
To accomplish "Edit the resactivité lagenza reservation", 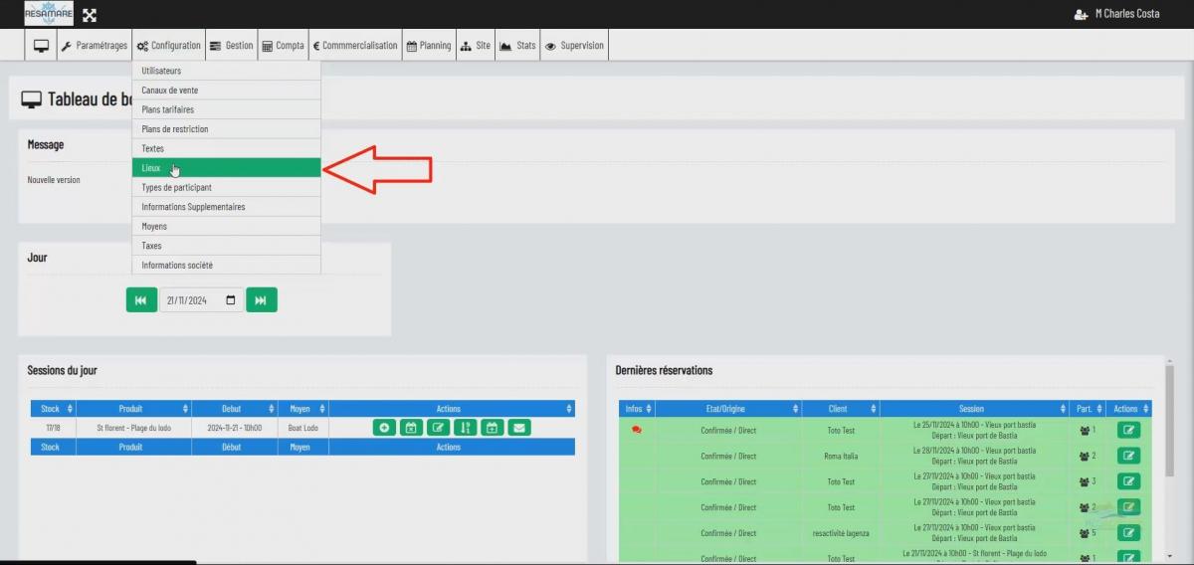I will point(1128,533).
